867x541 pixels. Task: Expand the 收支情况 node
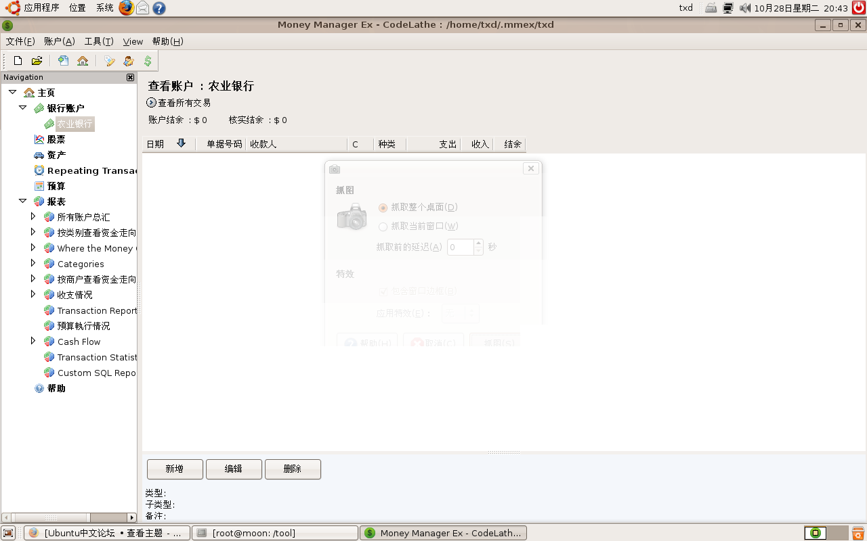33,294
